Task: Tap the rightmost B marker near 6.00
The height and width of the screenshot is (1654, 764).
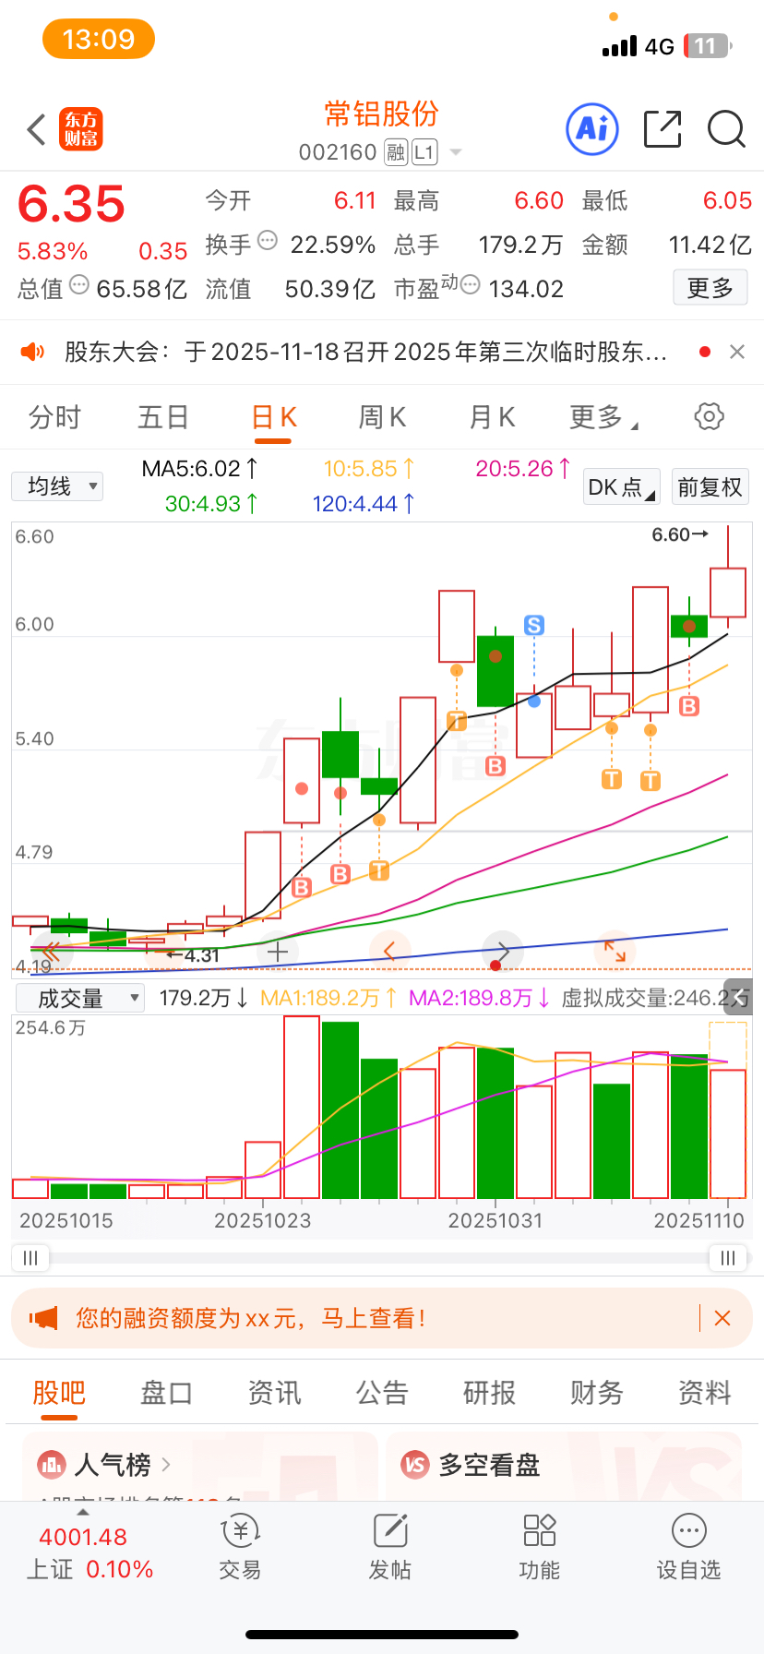Action: [x=689, y=707]
